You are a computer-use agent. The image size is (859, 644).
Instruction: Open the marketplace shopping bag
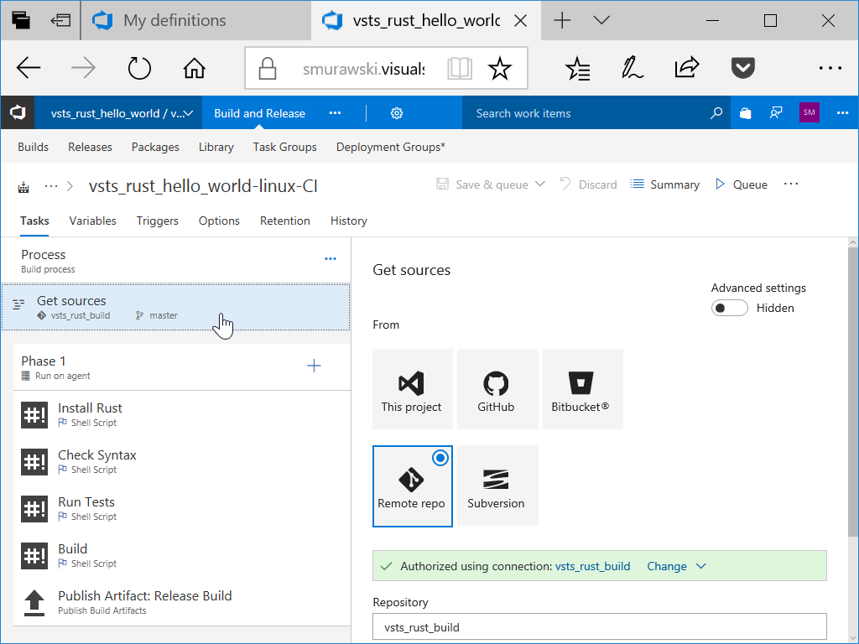pyautogui.click(x=745, y=113)
